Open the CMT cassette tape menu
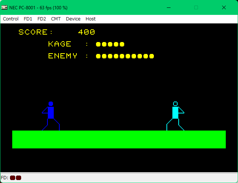The height and width of the screenshot is (183, 238). [56, 19]
